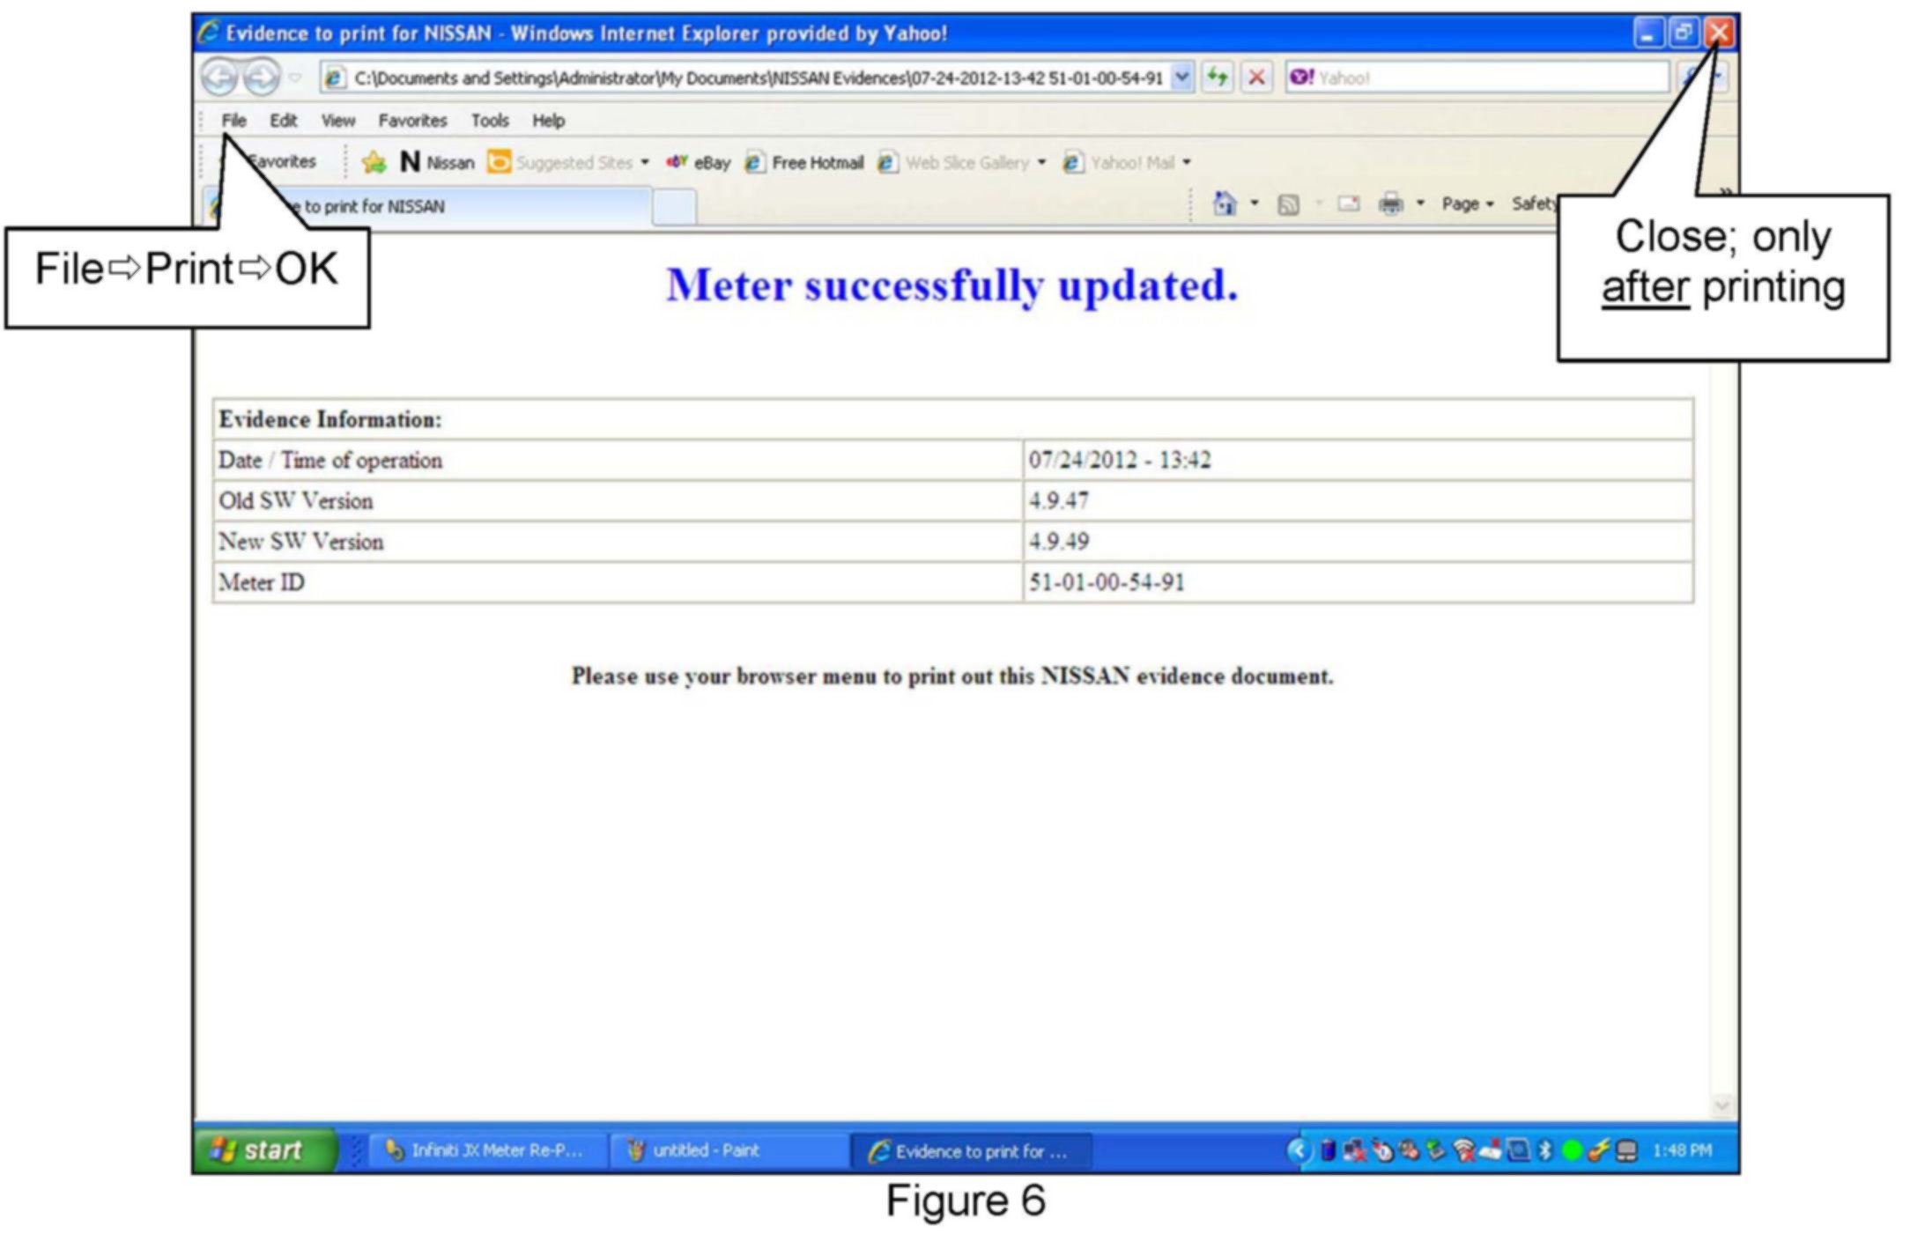Viewport: 1925px width, 1234px height.
Task: Click the Forward navigation arrow
Action: pos(261,78)
